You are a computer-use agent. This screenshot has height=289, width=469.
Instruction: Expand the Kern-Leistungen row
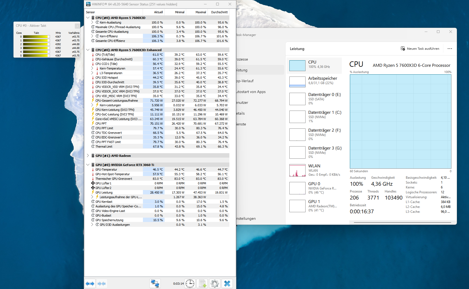92,105
